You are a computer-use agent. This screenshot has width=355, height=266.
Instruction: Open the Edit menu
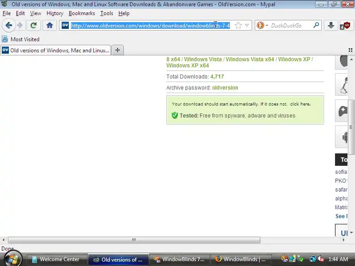[x=20, y=13]
